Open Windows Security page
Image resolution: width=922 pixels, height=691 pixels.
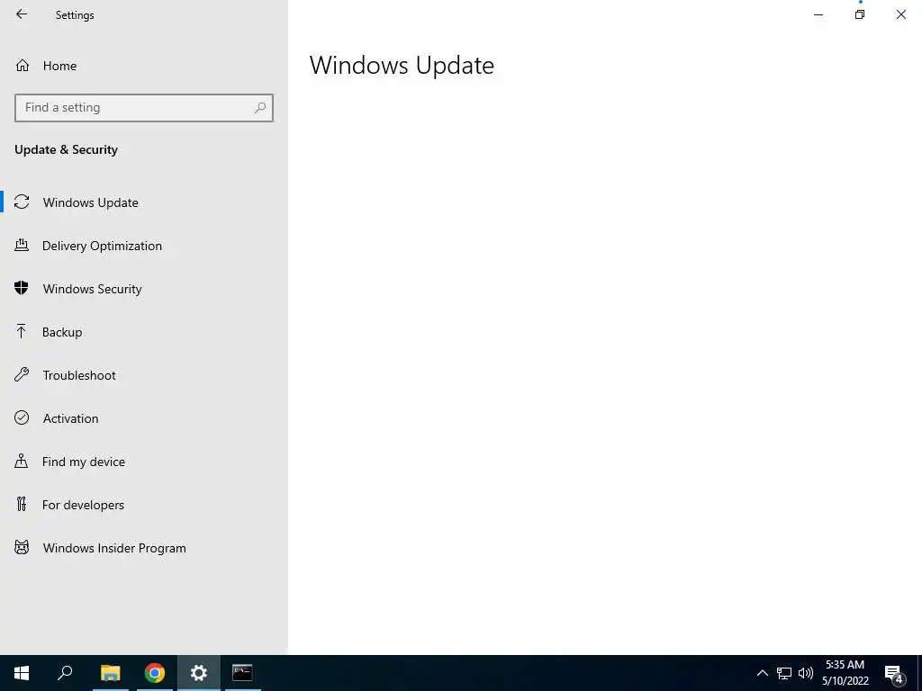[x=144, y=289]
